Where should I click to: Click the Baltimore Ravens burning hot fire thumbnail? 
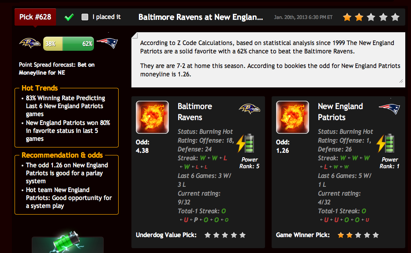(x=152, y=117)
